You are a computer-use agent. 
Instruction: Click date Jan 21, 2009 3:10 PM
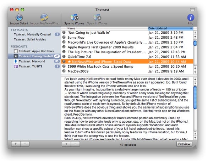tap(166, 33)
